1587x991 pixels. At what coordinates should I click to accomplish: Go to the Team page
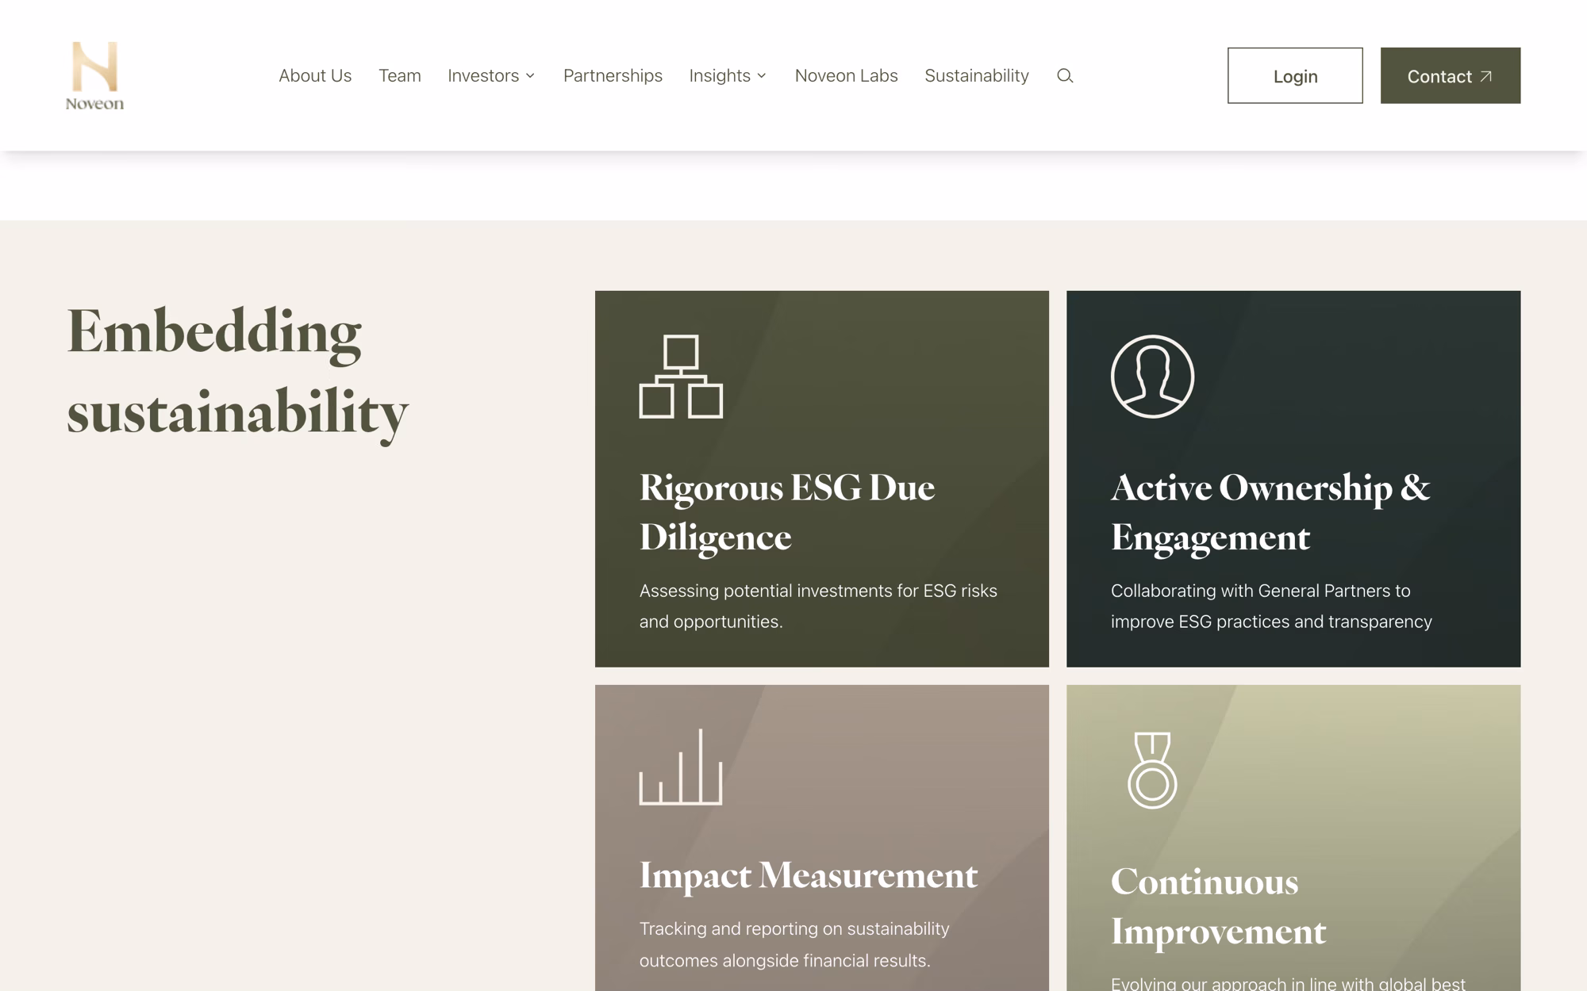point(400,75)
